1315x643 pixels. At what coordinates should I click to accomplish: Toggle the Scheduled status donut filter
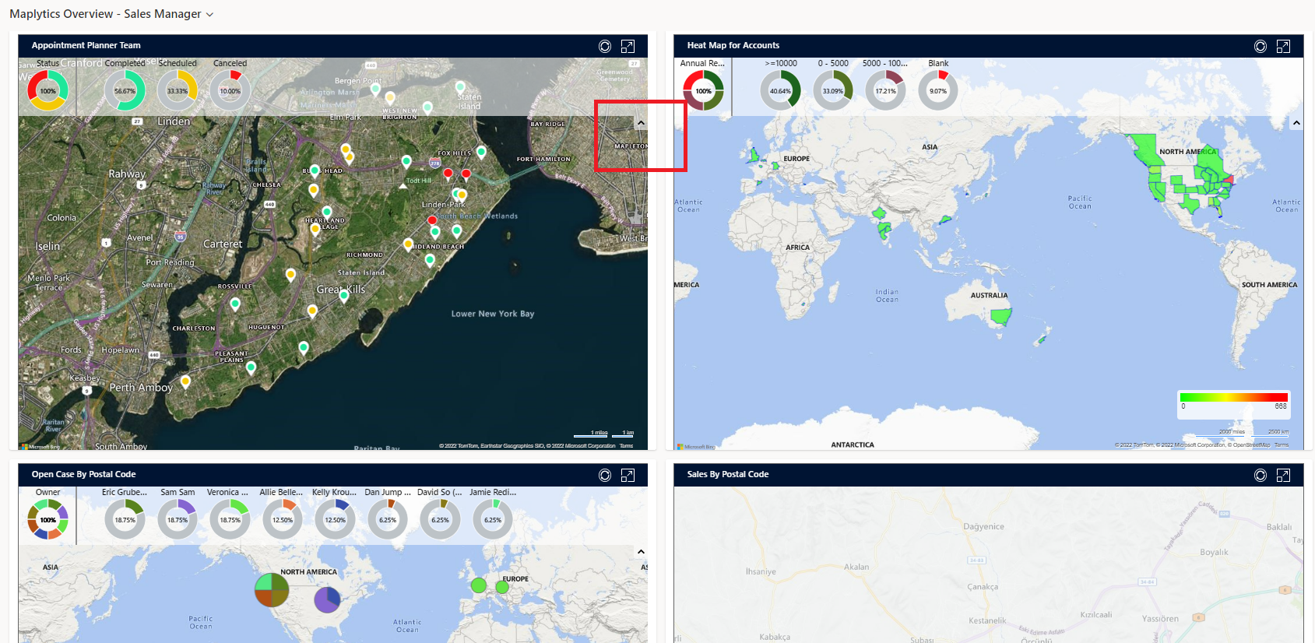(178, 90)
